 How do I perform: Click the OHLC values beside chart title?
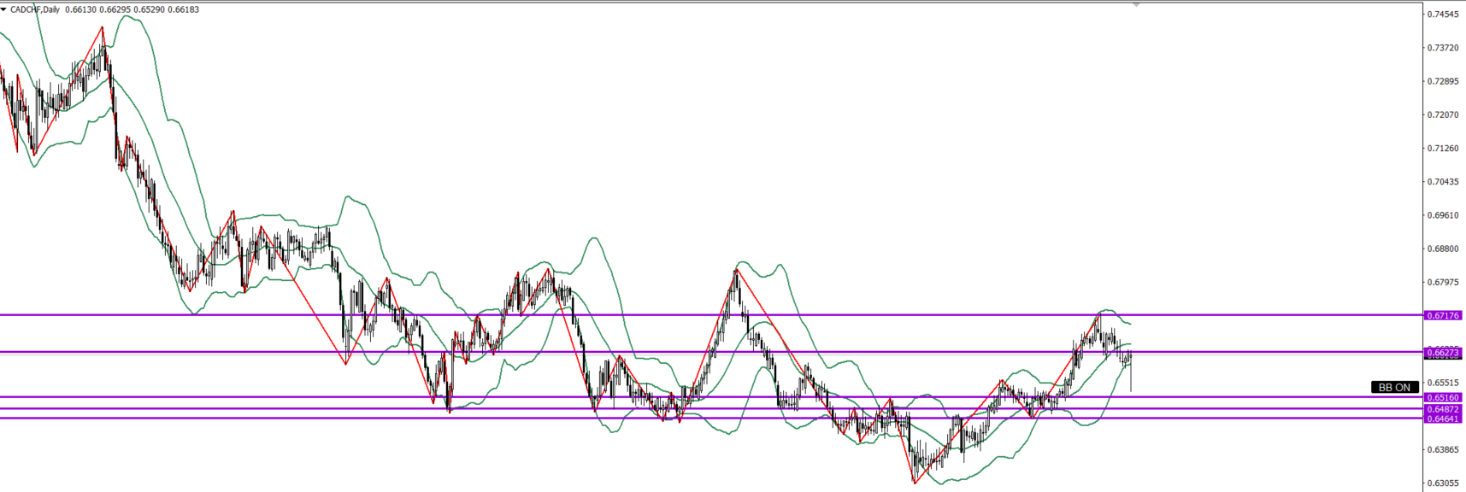132,9
